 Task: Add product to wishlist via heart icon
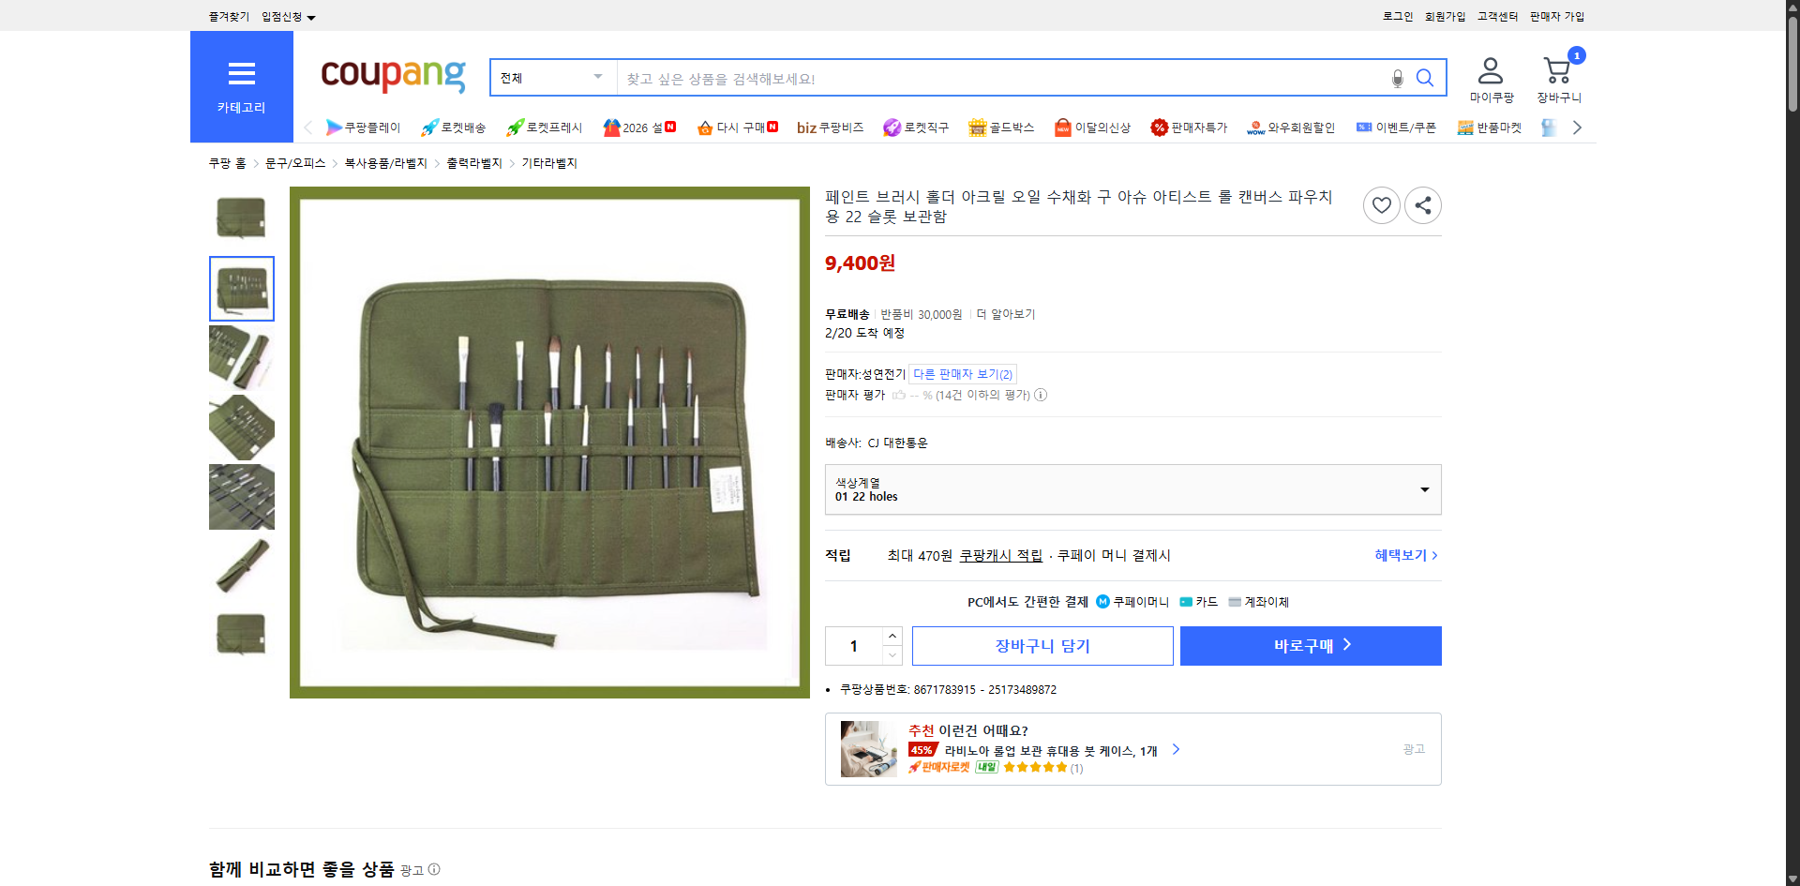click(1381, 204)
